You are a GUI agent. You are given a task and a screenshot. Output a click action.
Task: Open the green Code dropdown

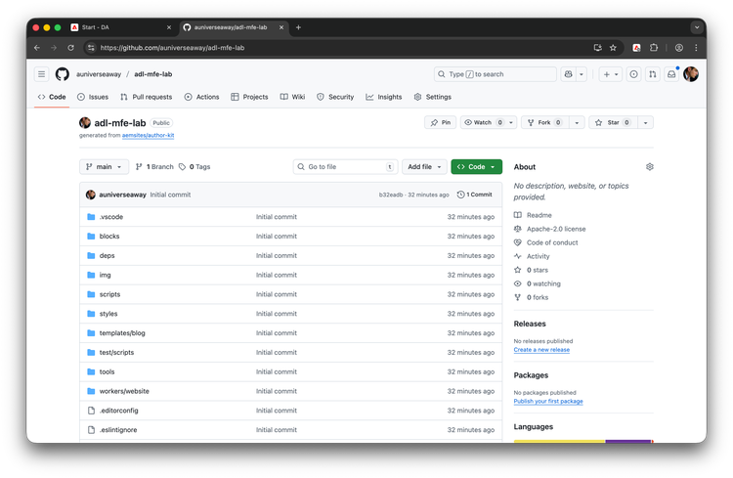476,167
